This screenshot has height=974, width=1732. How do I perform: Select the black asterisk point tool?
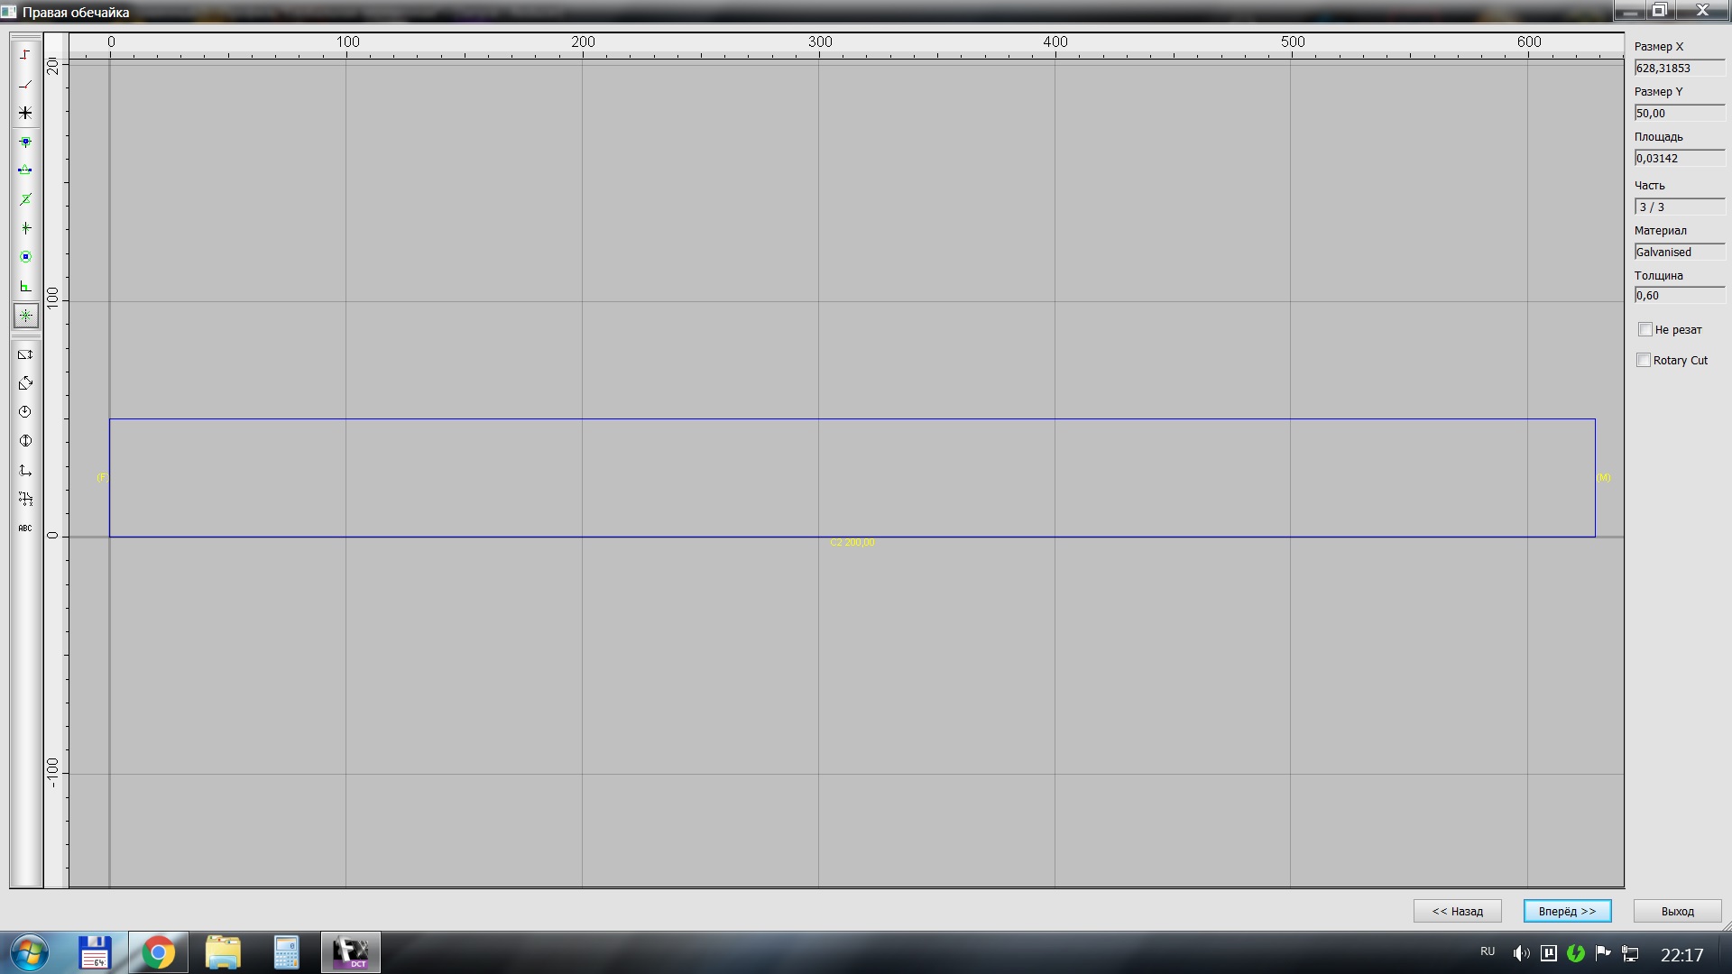tap(25, 113)
